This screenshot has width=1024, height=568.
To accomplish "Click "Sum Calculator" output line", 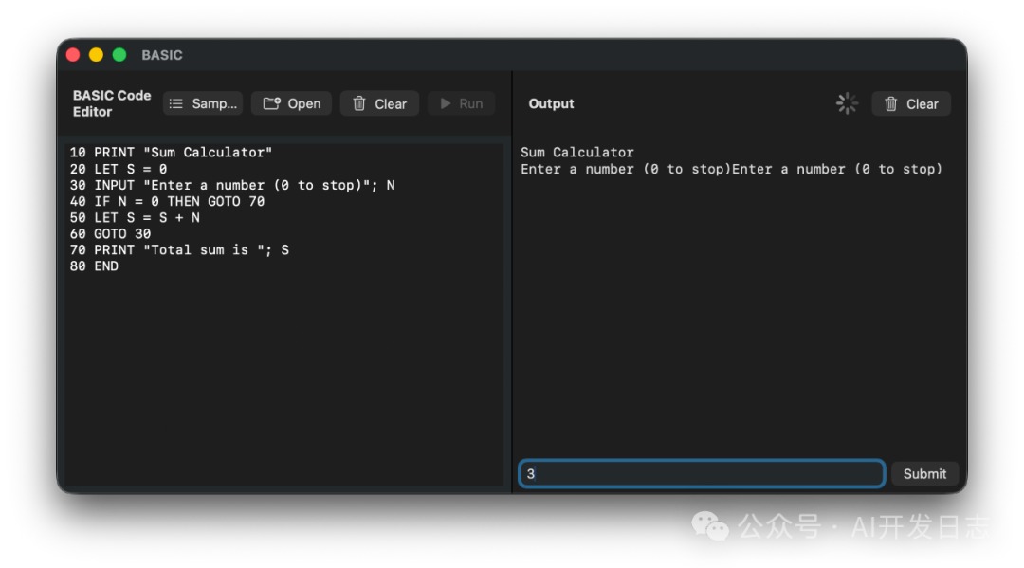I will point(577,152).
